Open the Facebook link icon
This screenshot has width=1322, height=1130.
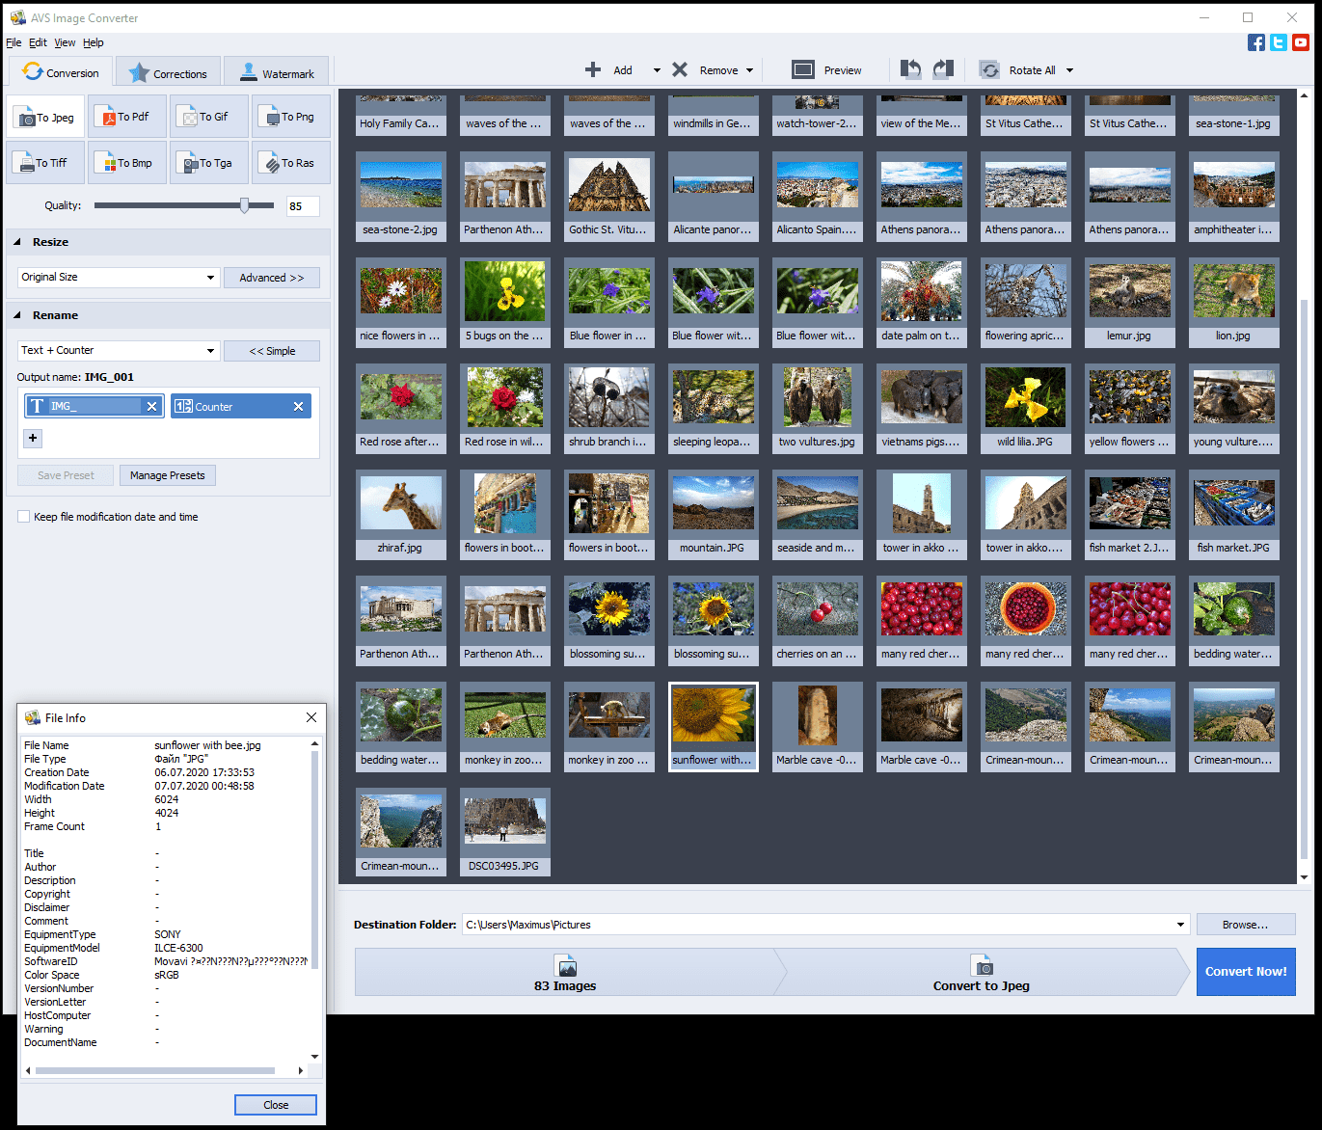pos(1256,42)
